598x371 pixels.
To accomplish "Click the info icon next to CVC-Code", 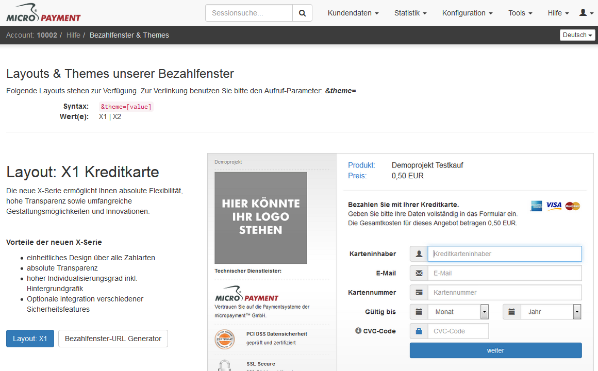I will [358, 331].
